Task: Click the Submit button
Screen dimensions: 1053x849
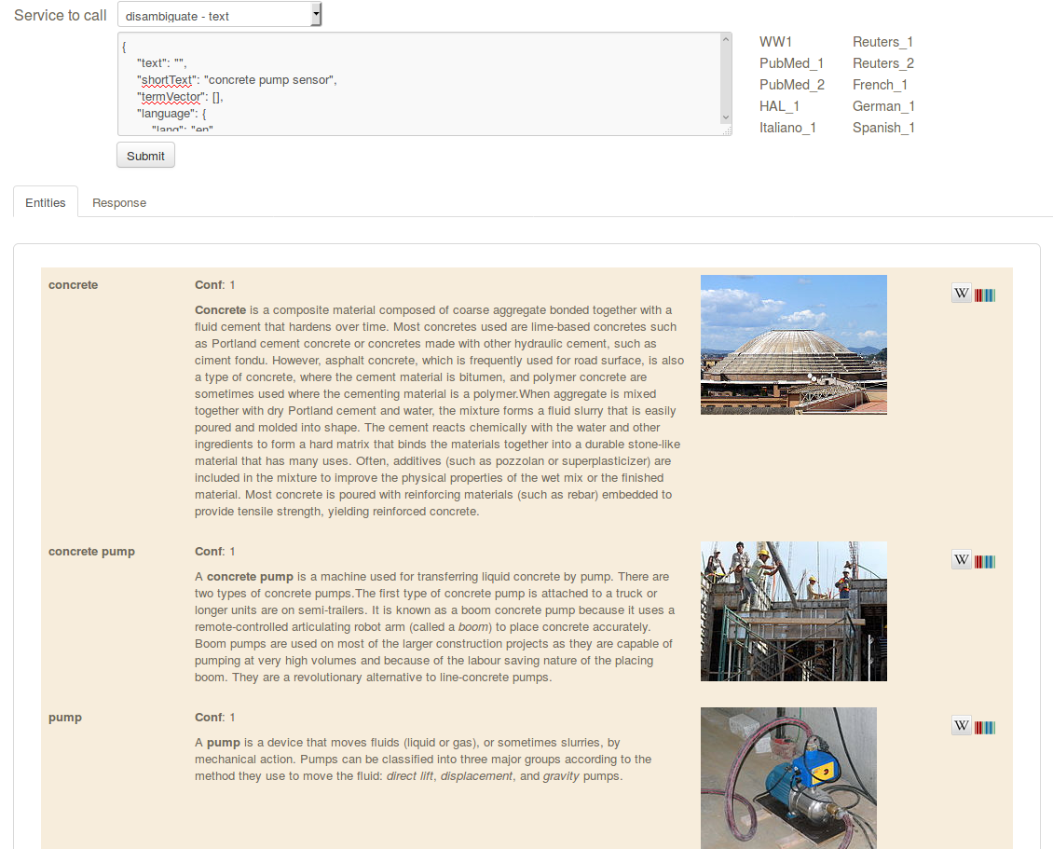Action: tap(145, 155)
